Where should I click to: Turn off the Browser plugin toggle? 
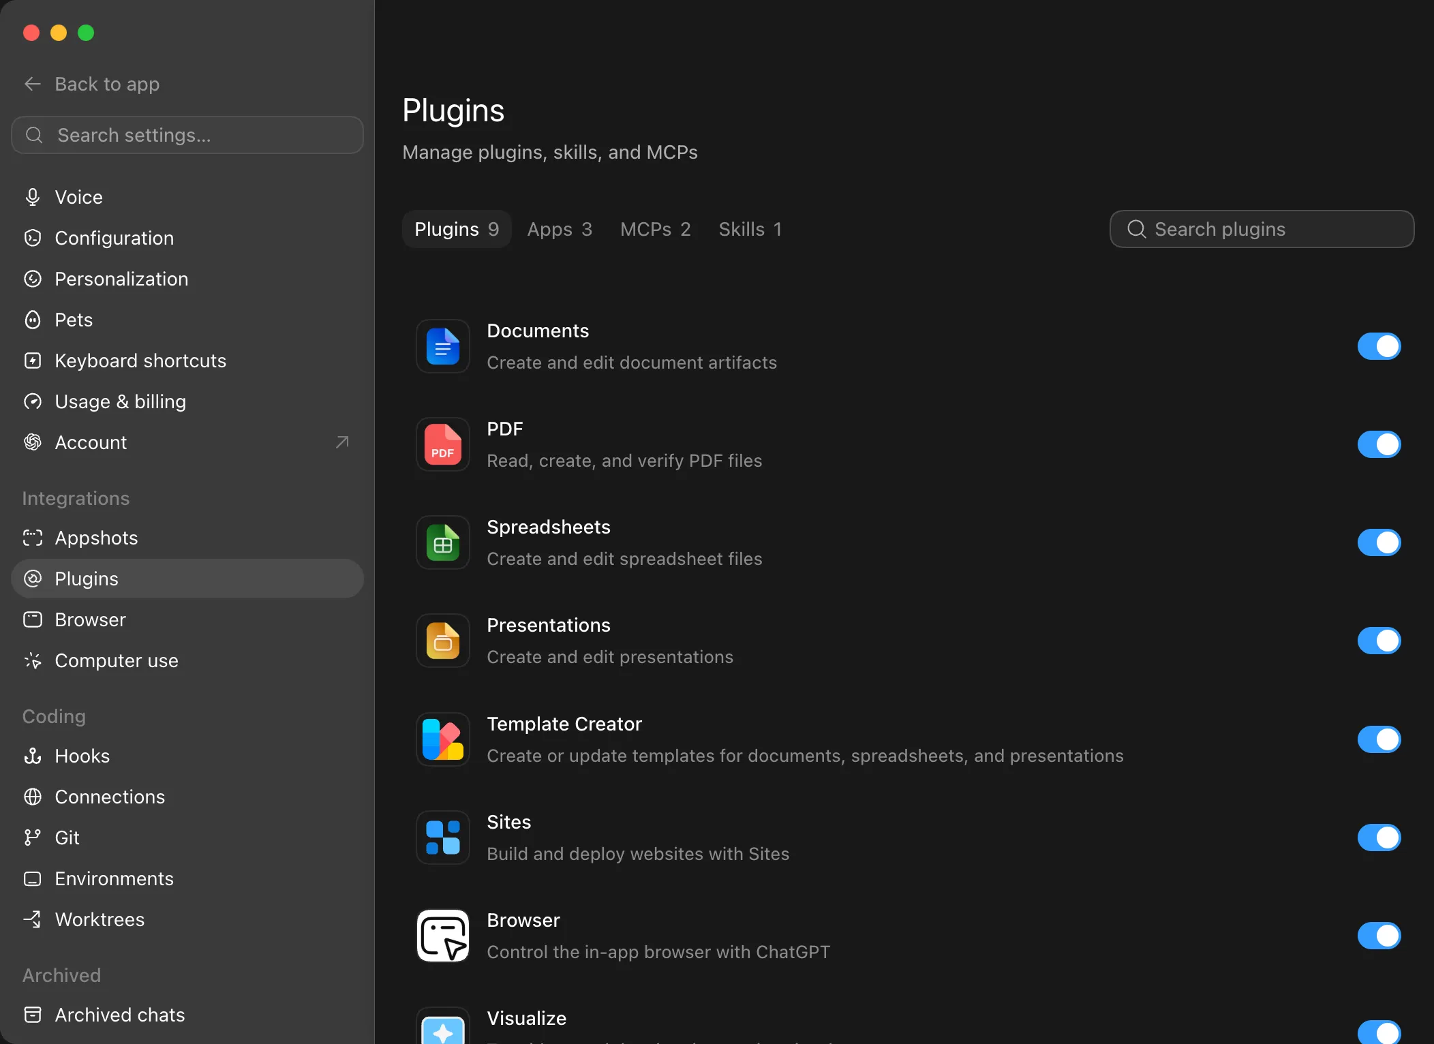tap(1379, 936)
